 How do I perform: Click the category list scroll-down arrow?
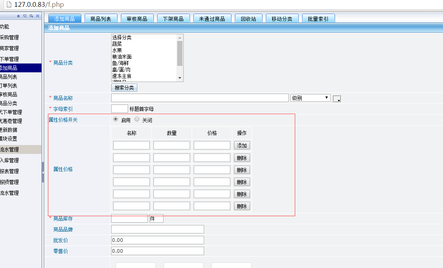(180, 78)
